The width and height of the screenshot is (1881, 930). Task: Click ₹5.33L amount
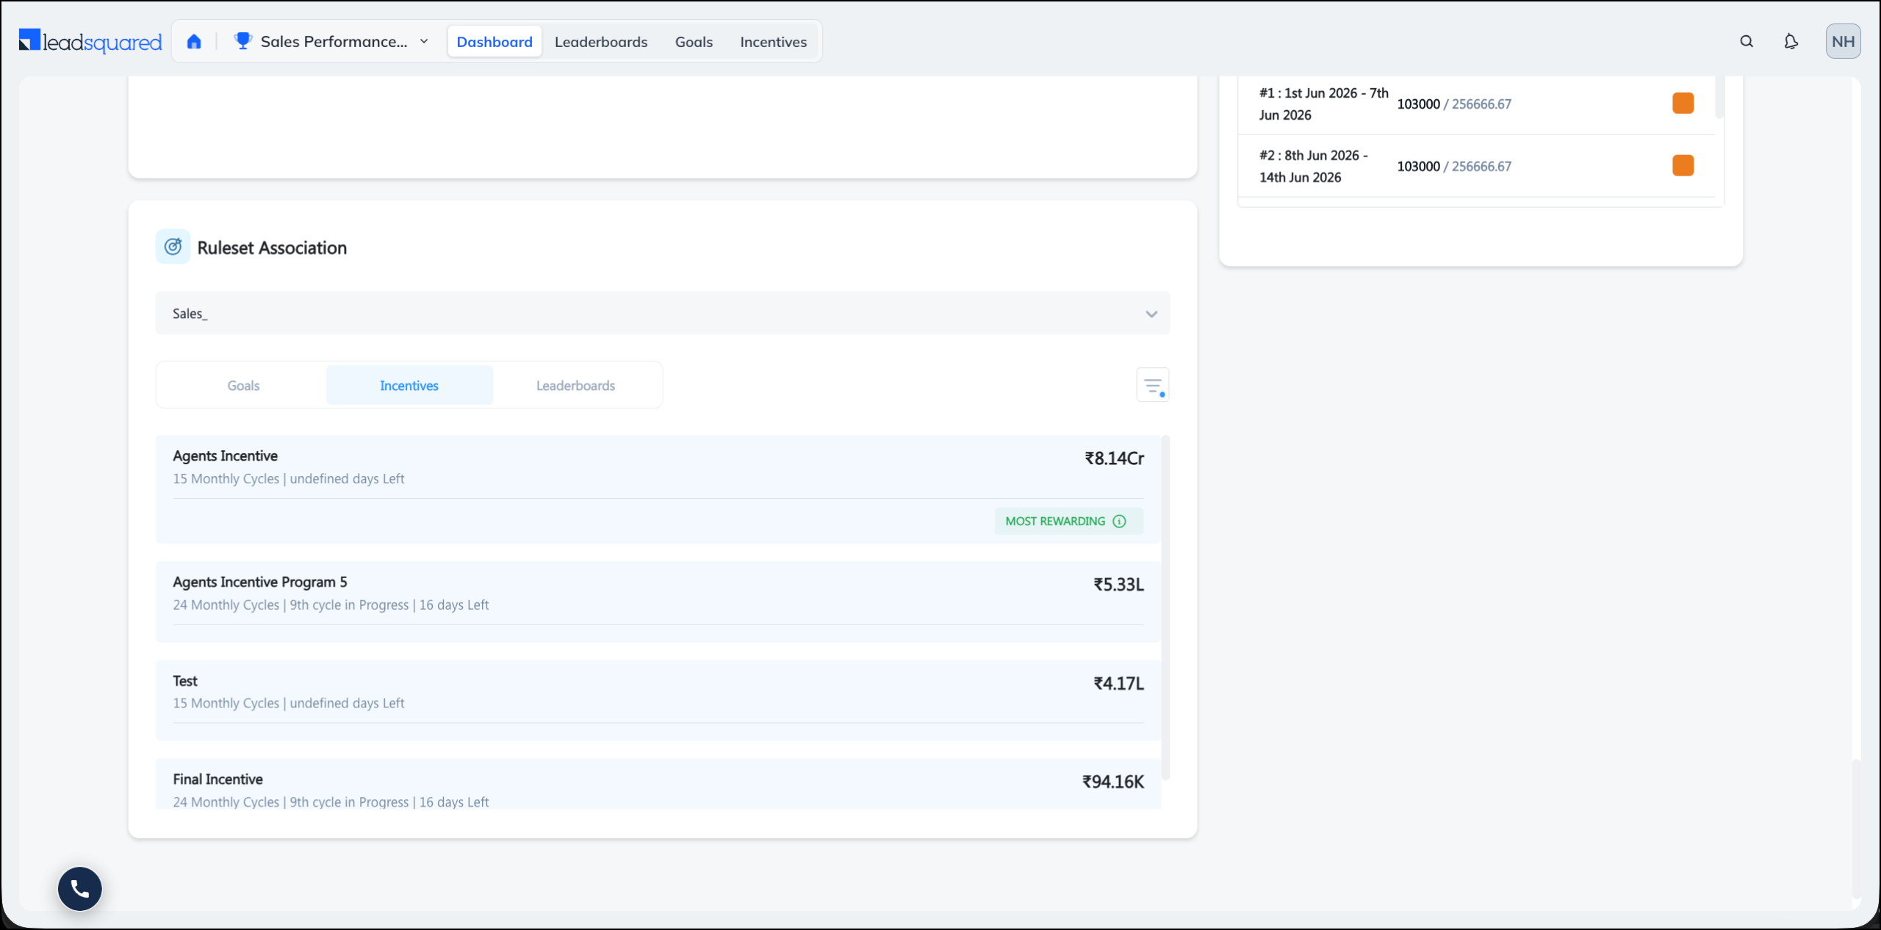click(x=1118, y=585)
